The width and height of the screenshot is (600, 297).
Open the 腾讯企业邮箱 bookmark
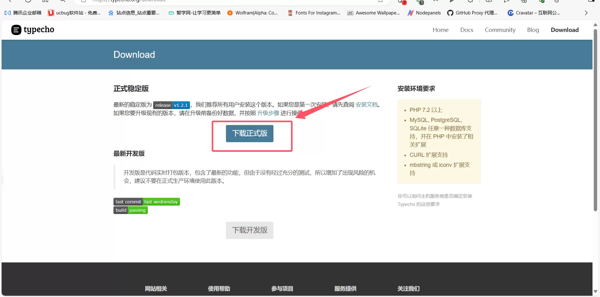pos(23,13)
